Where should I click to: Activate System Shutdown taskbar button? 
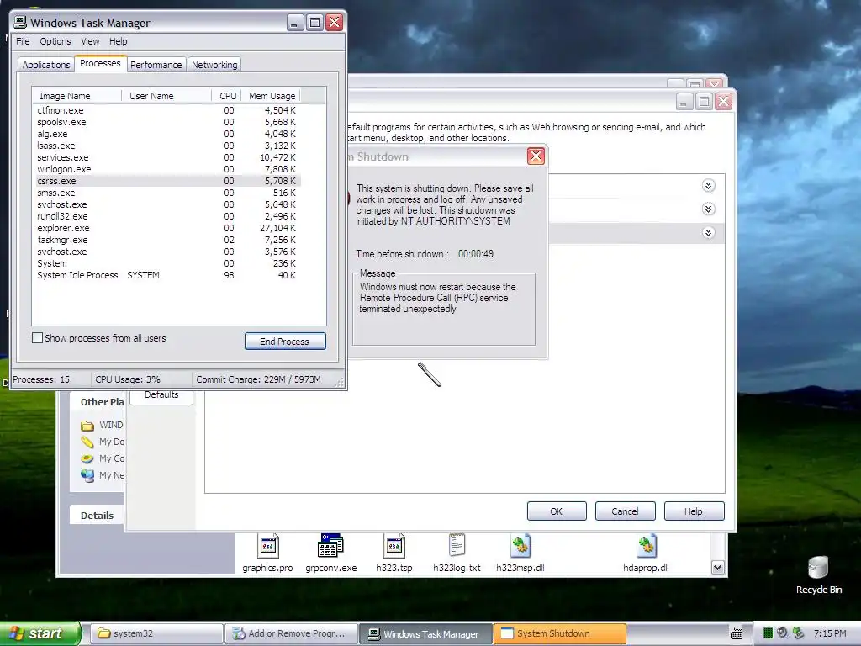(x=559, y=633)
